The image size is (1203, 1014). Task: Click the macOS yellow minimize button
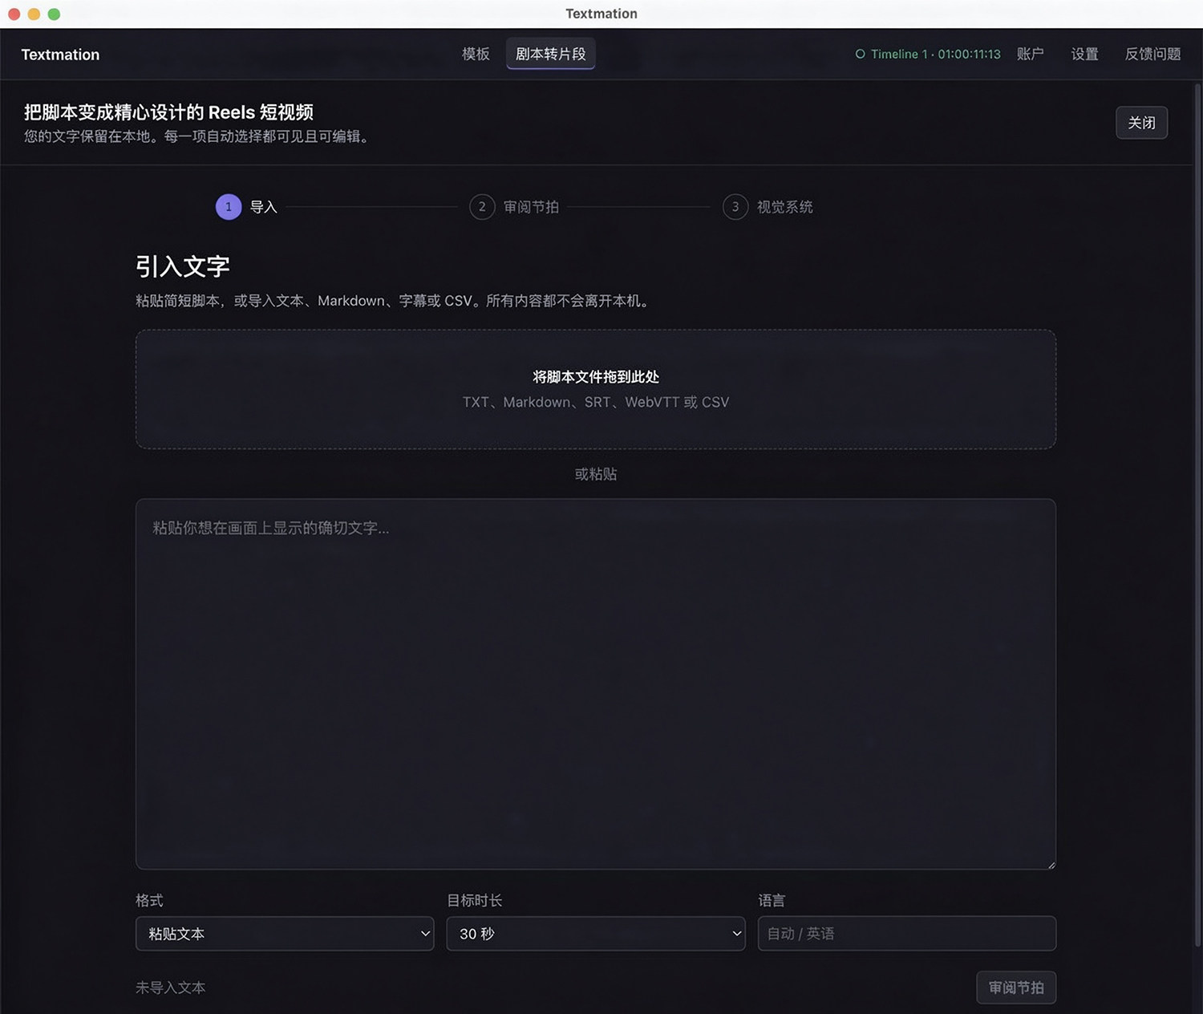[x=34, y=14]
